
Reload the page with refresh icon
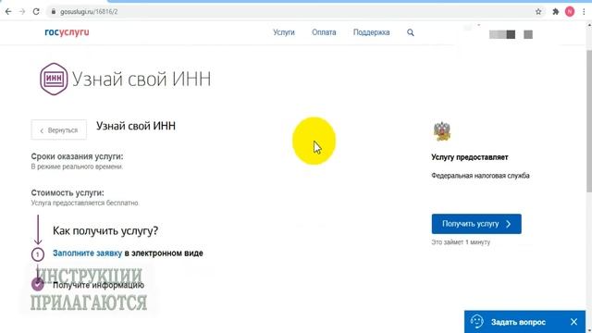pos(36,12)
